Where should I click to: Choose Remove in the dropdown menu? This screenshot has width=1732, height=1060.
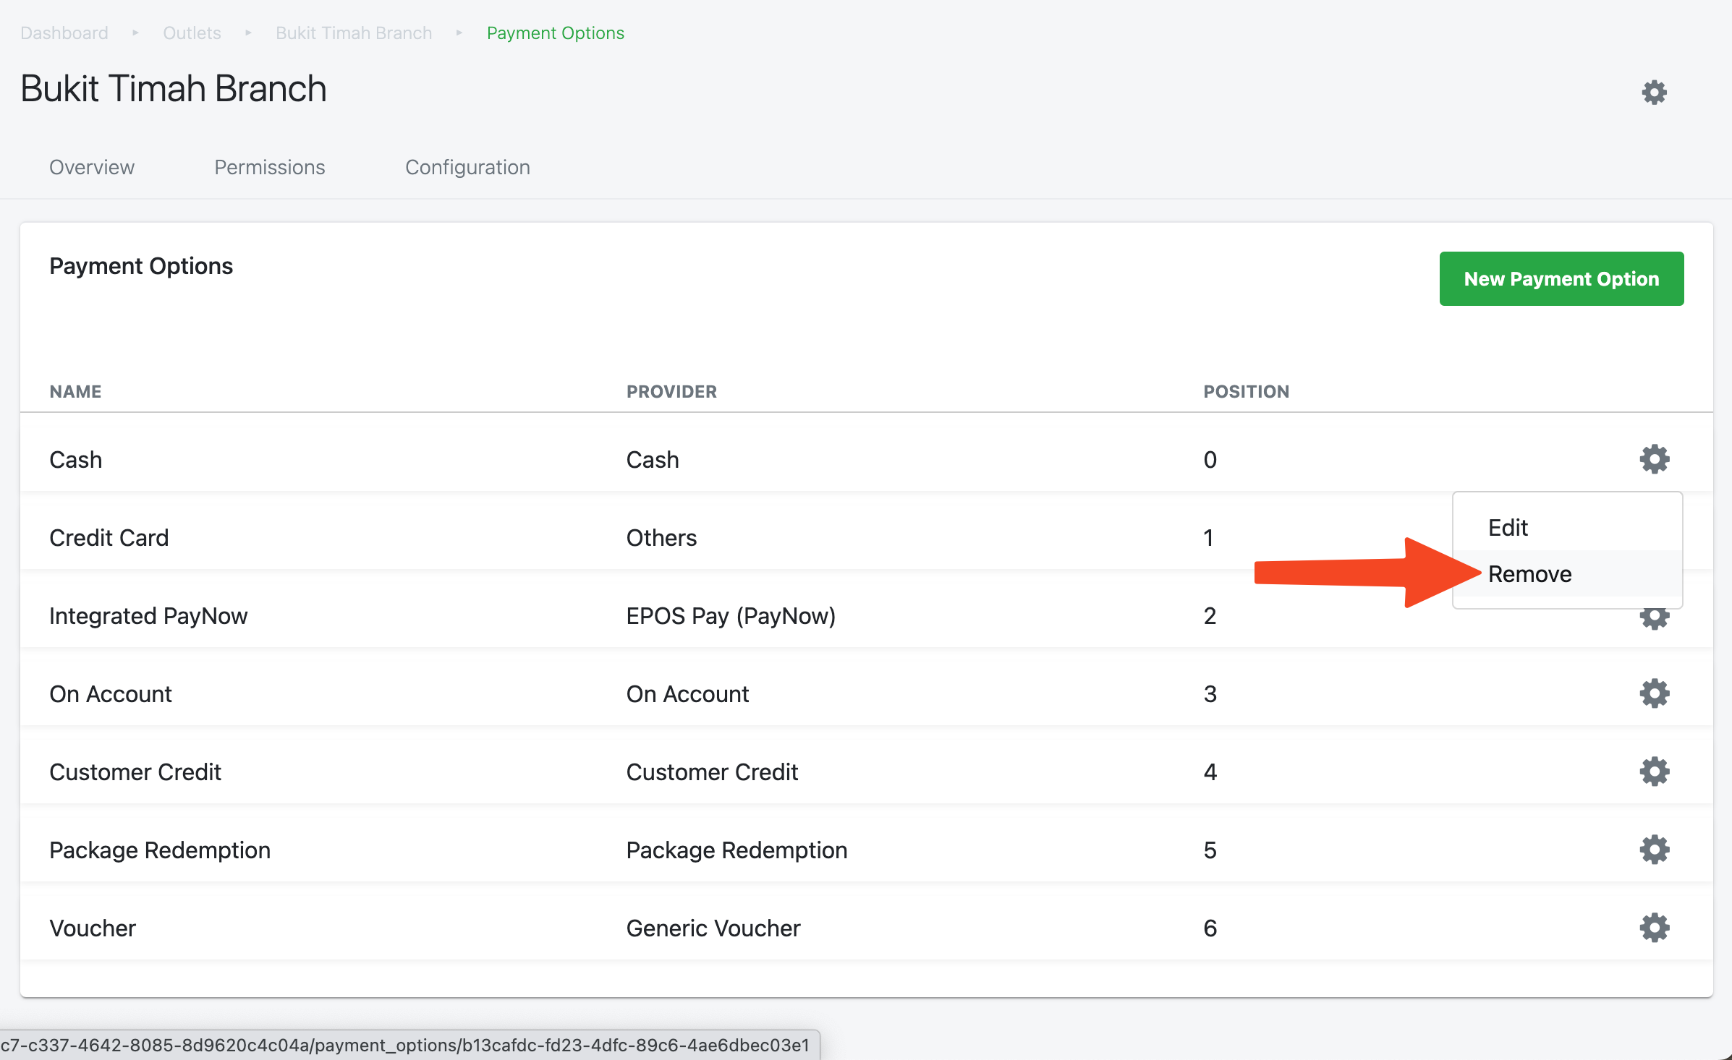pyautogui.click(x=1529, y=574)
